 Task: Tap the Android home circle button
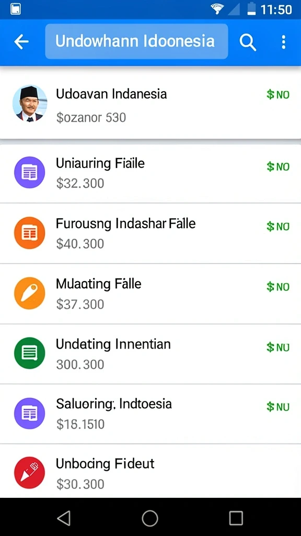(x=150, y=518)
